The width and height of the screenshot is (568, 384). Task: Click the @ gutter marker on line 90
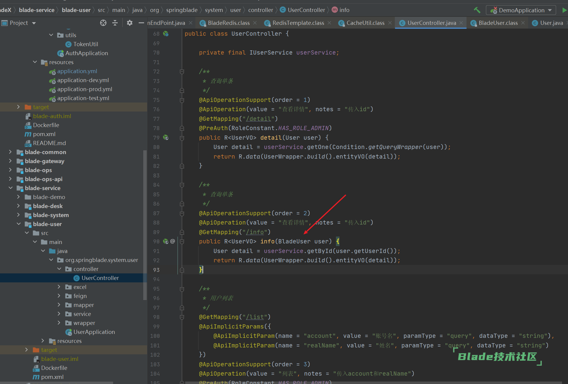[173, 241]
